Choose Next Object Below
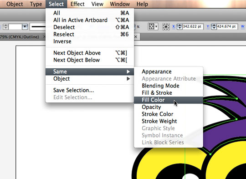The image size is (246, 179). coord(90,60)
